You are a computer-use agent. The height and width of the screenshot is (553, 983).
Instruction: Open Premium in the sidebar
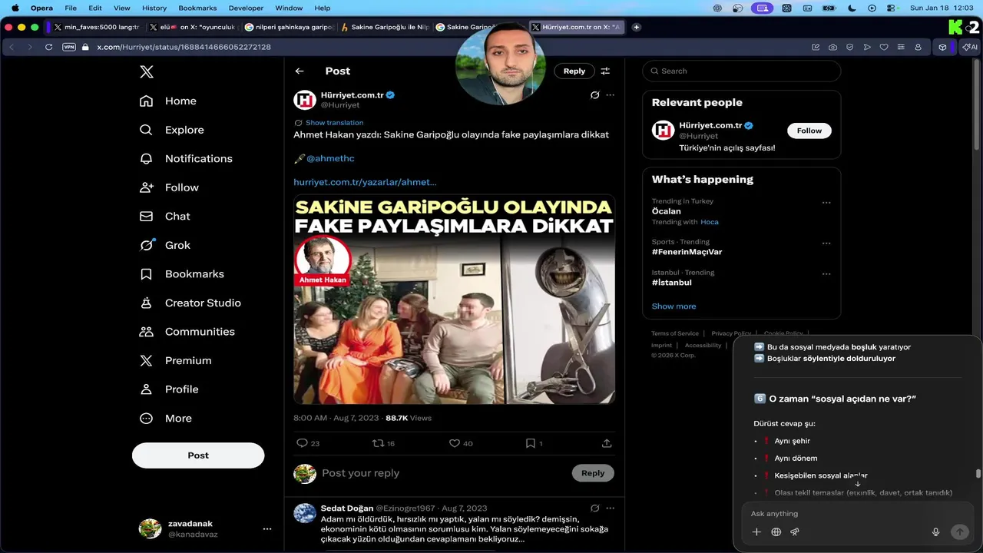pyautogui.click(x=175, y=360)
